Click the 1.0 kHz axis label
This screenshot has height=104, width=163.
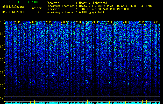2,47
